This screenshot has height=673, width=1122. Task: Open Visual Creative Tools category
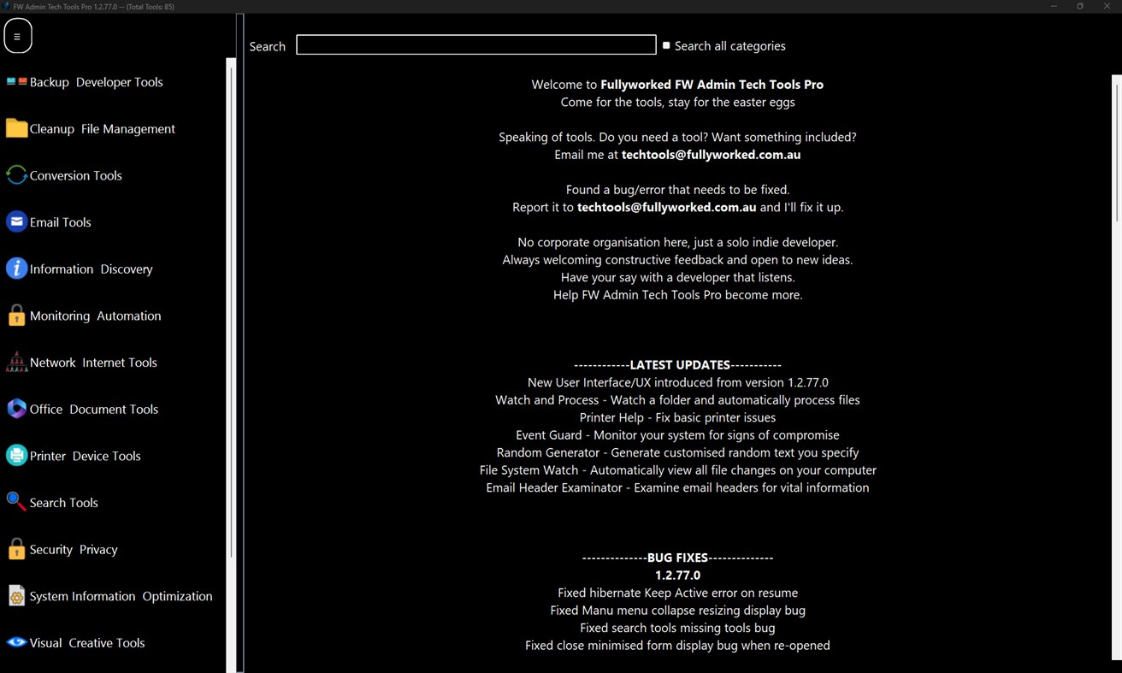coord(87,643)
